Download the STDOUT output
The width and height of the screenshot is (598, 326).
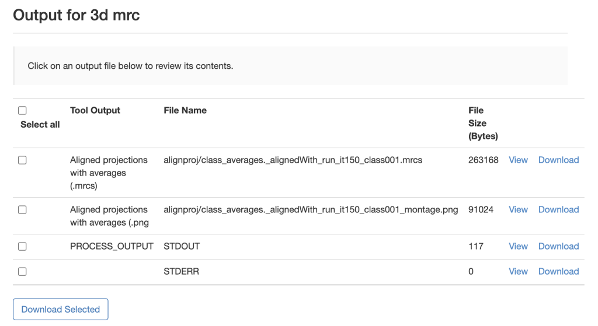point(558,246)
